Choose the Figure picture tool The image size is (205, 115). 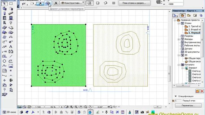[11, 66]
